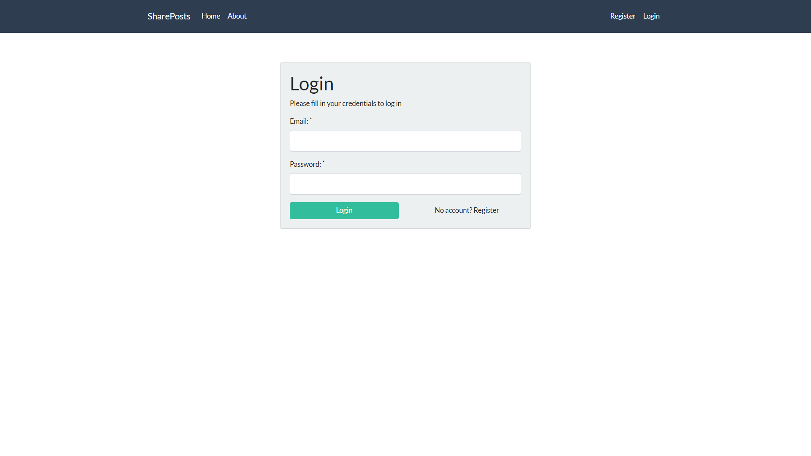Select Register in the top navbar
Screen dimensions: 811x456
point(622,16)
